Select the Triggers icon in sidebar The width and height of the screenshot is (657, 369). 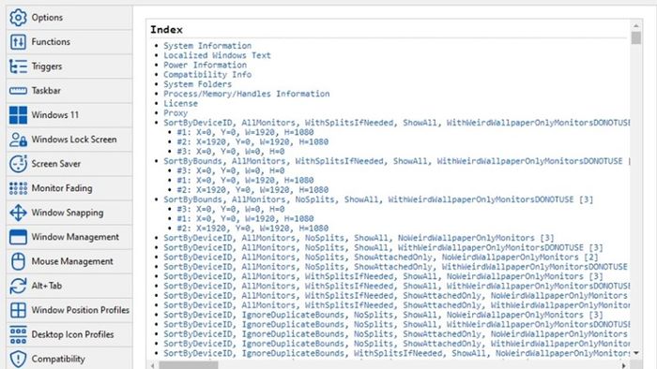click(x=18, y=66)
